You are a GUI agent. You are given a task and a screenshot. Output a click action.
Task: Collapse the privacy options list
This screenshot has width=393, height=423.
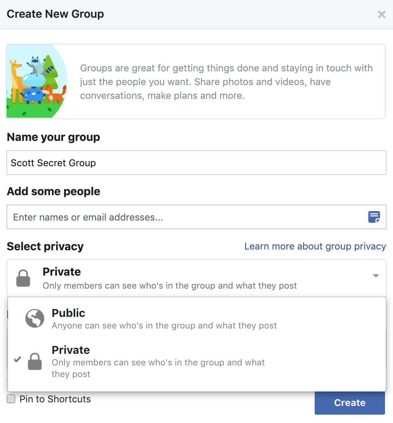376,276
